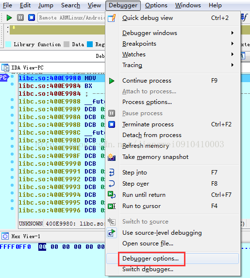Image resolution: width=250 pixels, height=278 pixels.
Task: Click the breakpoint dot beside libc.so:400E9988
Action: pos(12,100)
